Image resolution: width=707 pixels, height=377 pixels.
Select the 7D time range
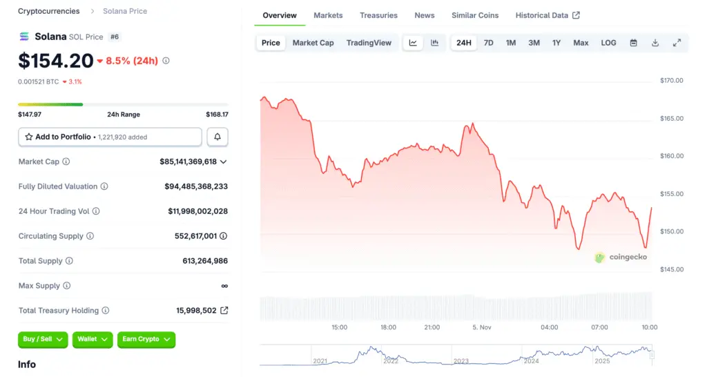click(488, 43)
